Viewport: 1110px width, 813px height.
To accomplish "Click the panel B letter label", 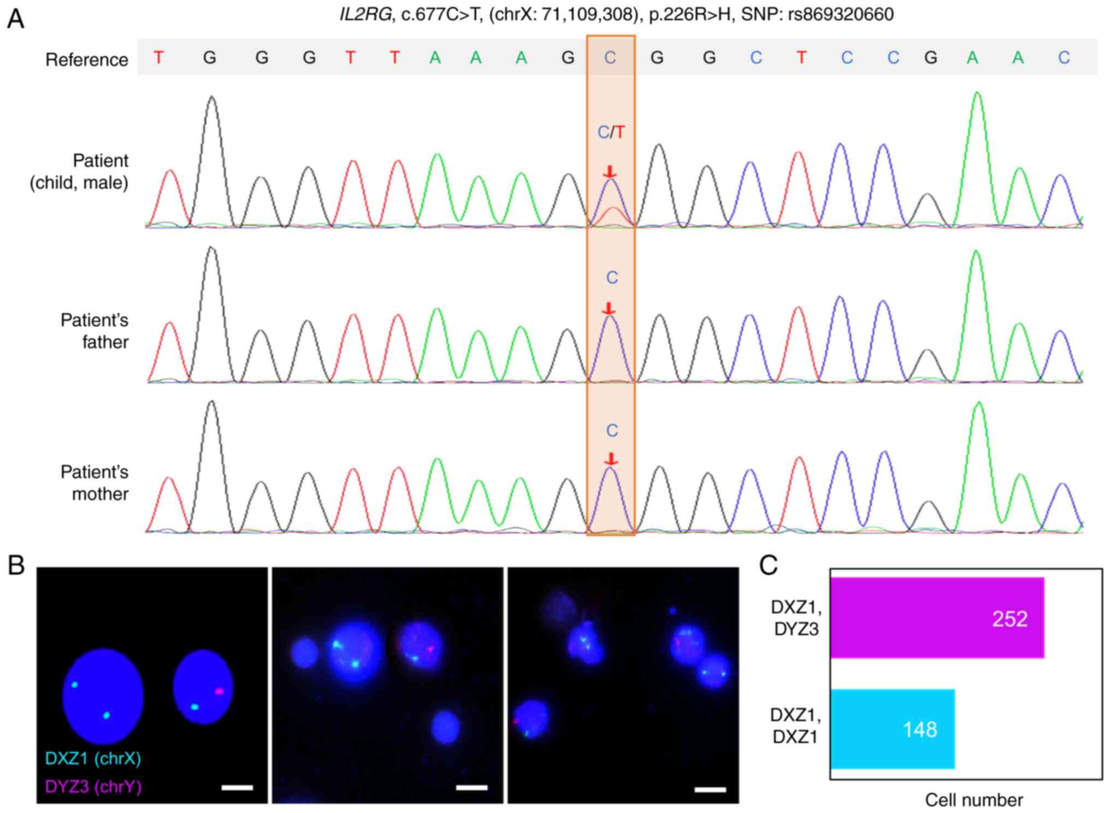I will 16,565.
